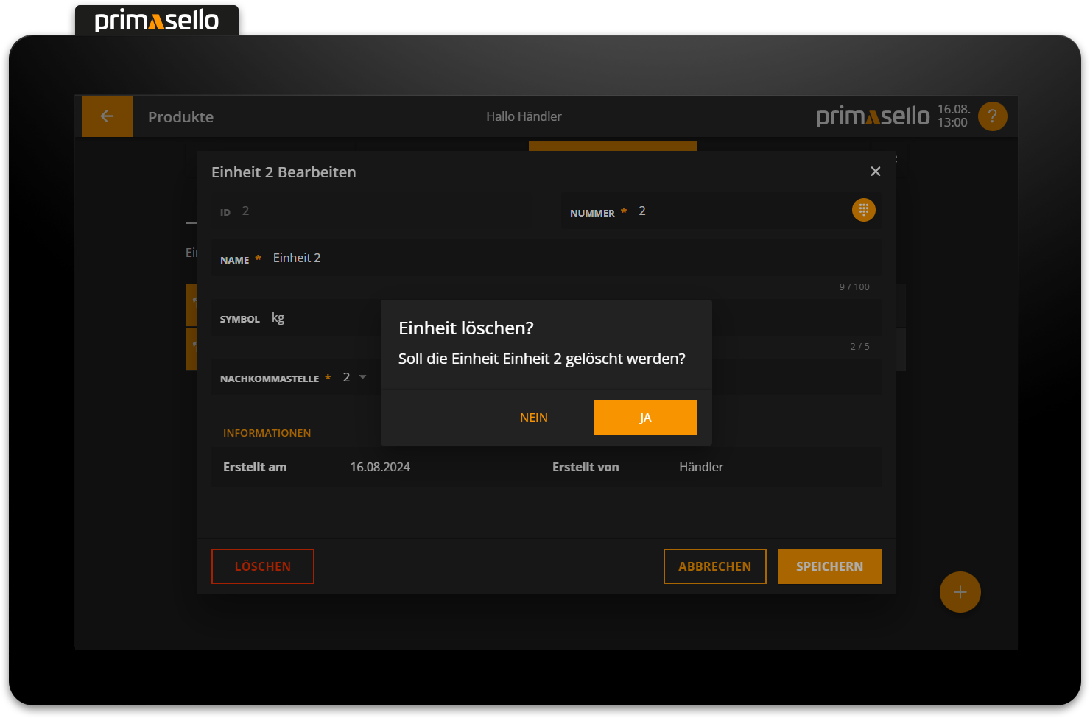Screen dimensions: 1090x718
Task: Click the primasello logo tab at top
Action: click(x=157, y=20)
